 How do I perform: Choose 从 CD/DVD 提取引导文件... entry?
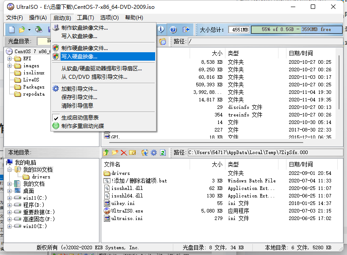tap(103, 77)
